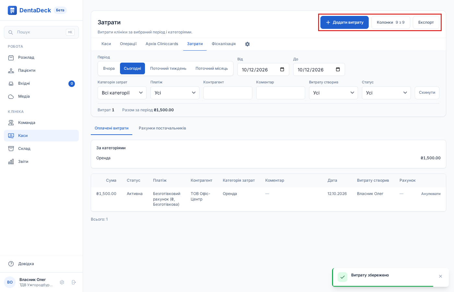Open Розклад from the sidebar
This screenshot has width=454, height=292.
(x=41, y=57)
